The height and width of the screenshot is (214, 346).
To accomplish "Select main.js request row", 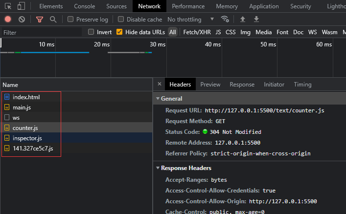I will point(76,107).
